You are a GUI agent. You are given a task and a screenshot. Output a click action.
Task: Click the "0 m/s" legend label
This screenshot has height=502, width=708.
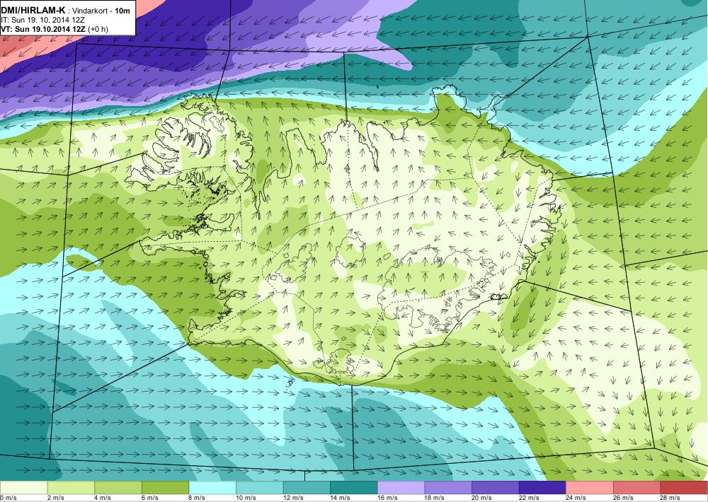(8, 498)
